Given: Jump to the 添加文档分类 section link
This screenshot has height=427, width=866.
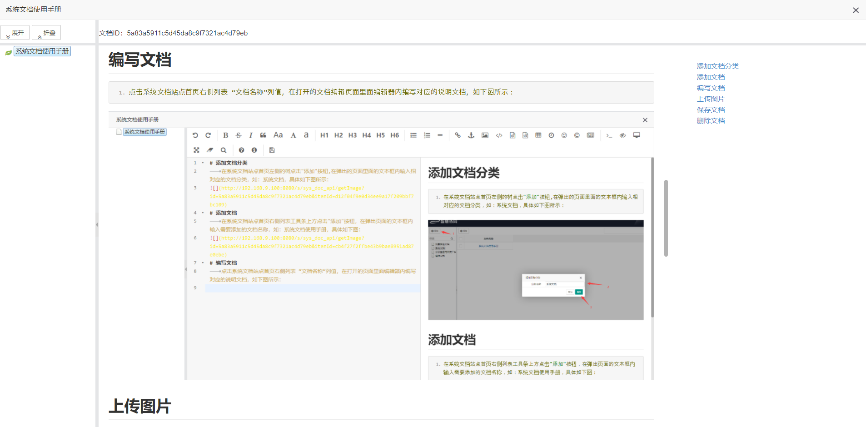Looking at the screenshot, I should (718, 66).
